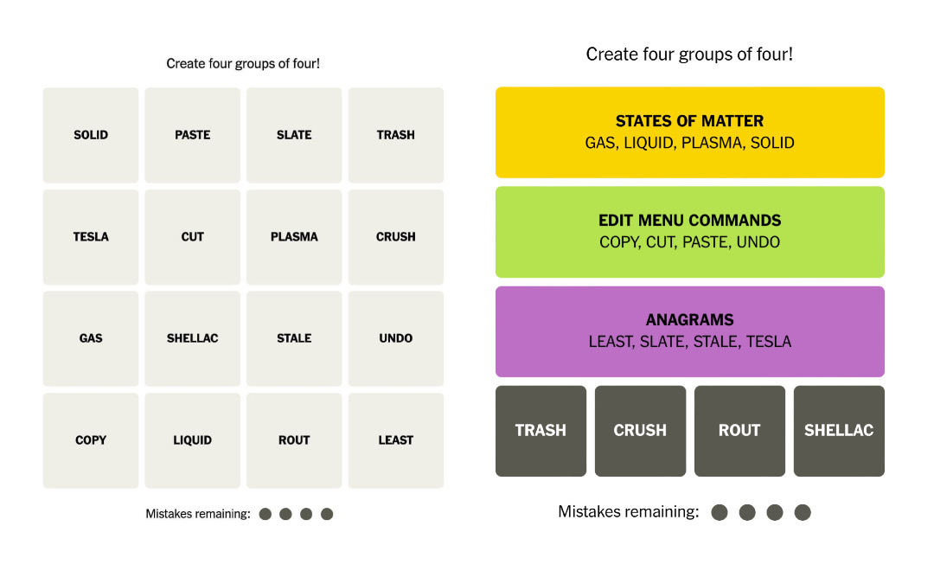Click the dark gray ROUT tile
Image resolution: width=934 pixels, height=571 pixels.
(739, 431)
